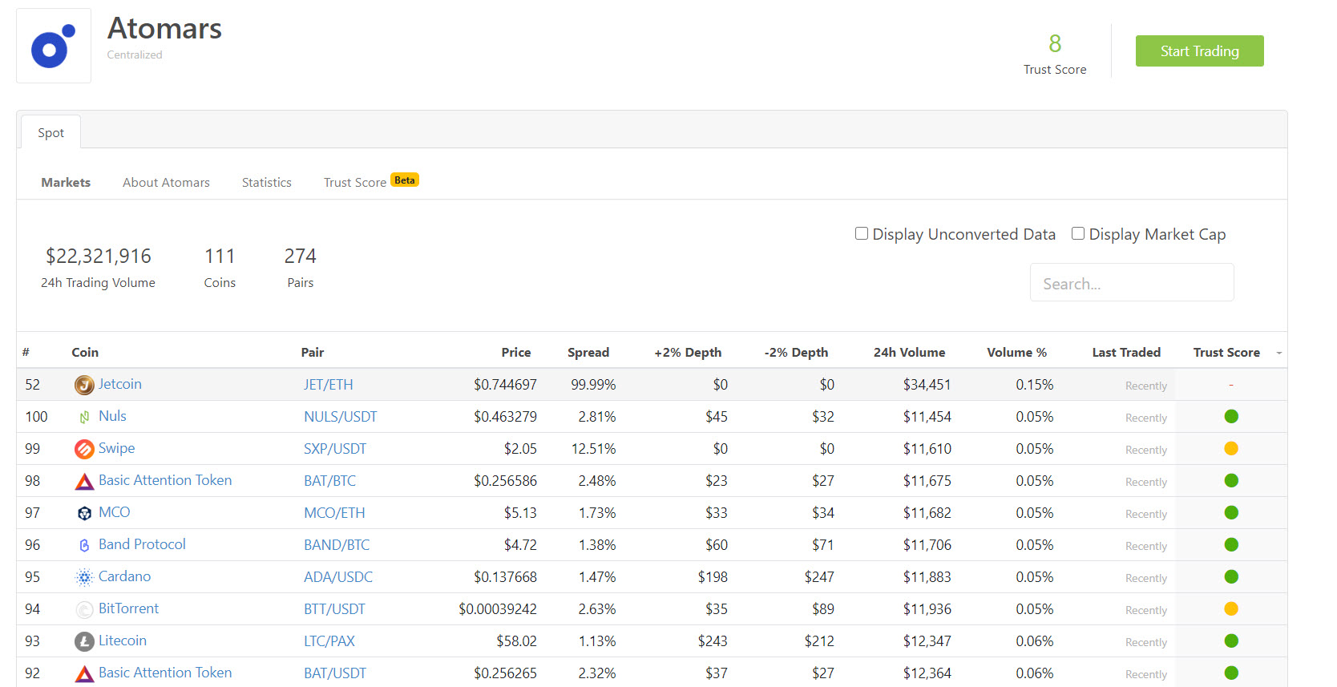
Task: Click the Search input field
Action: (x=1132, y=283)
